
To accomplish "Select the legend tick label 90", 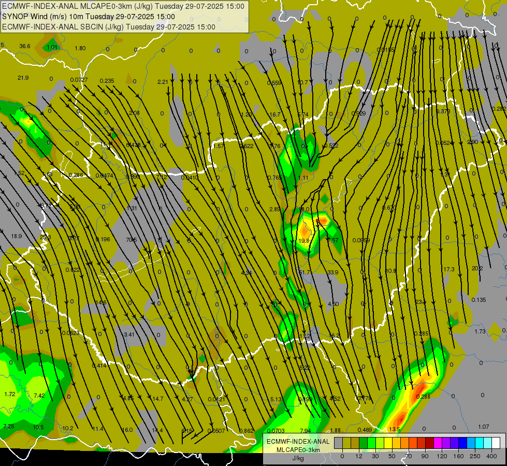I will [x=425, y=456].
